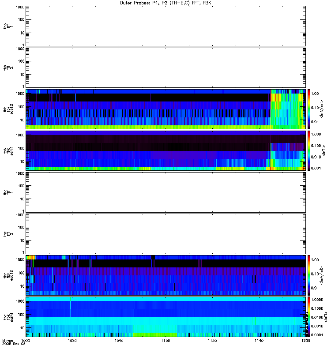The height and width of the screenshot is (353, 331).
Task: Click the '1.000' value on thb scm1 color bar
Action: click(x=316, y=134)
